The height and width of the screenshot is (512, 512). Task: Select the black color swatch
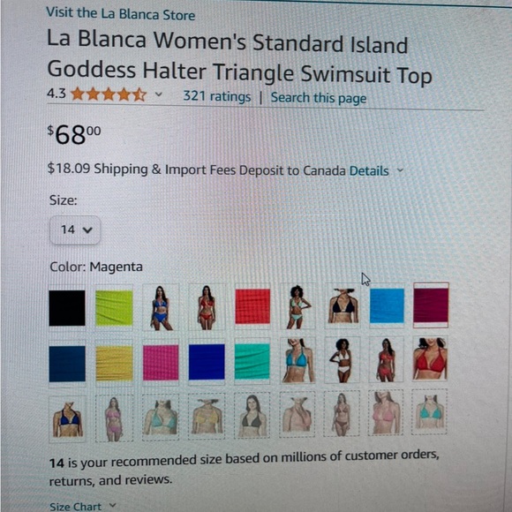click(67, 308)
